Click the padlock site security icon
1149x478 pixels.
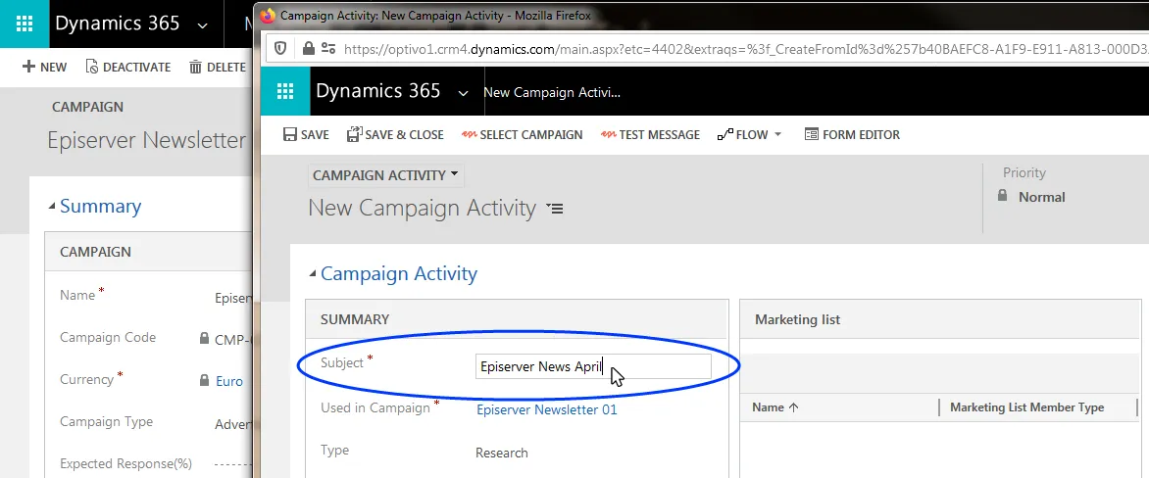coord(309,49)
